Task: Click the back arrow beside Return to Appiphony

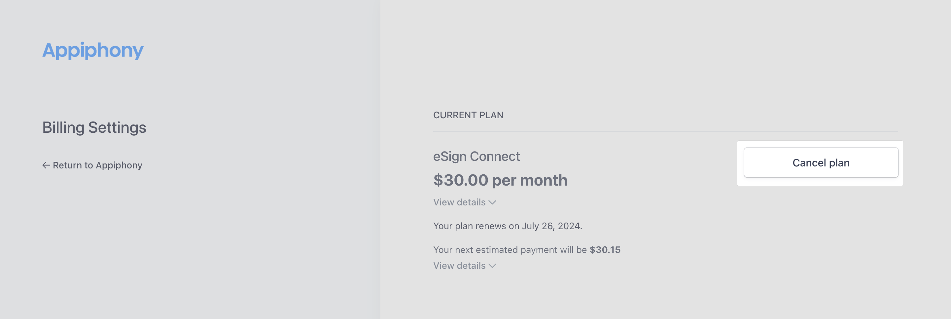Action: pos(46,165)
